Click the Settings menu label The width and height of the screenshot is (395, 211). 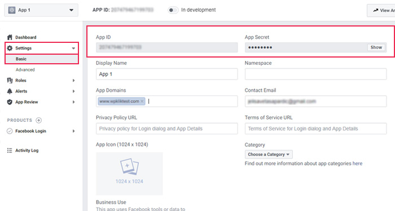click(24, 48)
